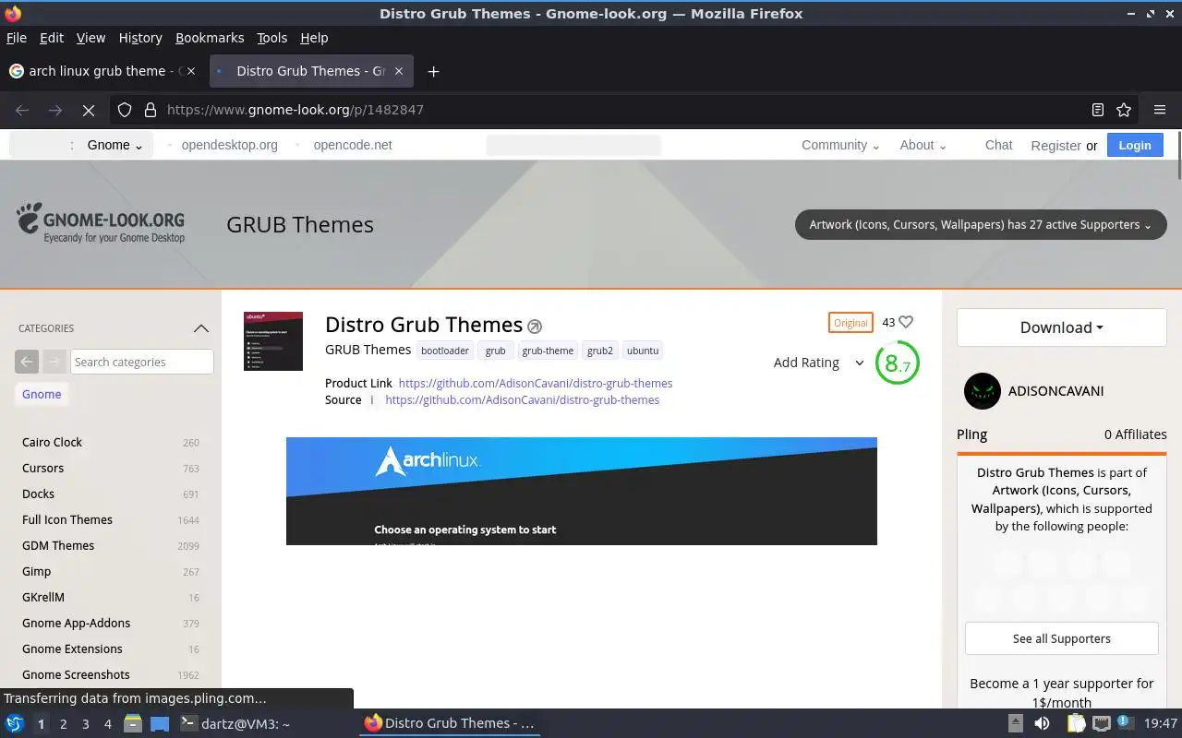Open the Source GitHub URL
The height and width of the screenshot is (738, 1182).
(523, 399)
